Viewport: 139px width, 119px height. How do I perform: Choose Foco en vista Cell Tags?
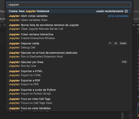tap(69, 101)
